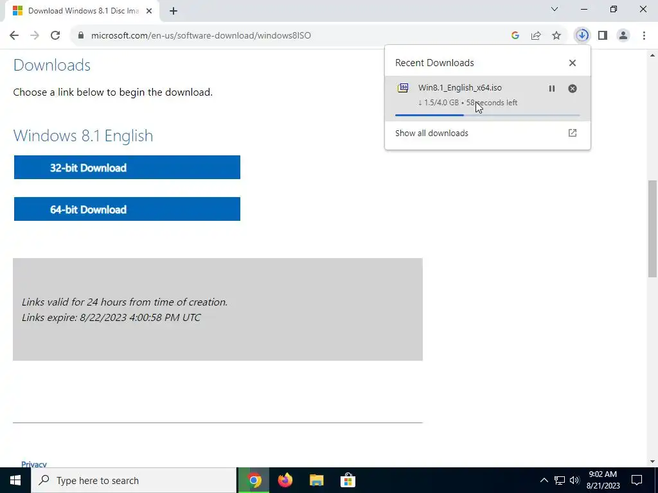The height and width of the screenshot is (493, 658).
Task: Open the Windows Start menu
Action: 15,480
